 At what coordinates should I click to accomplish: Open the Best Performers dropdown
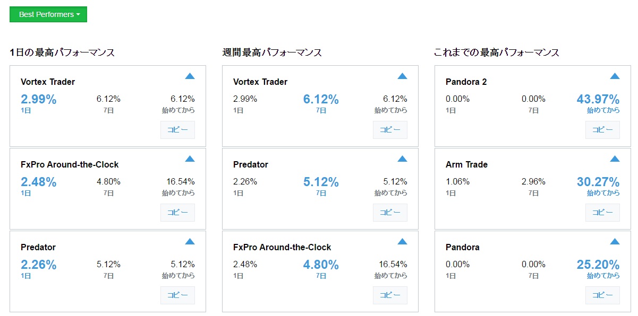coord(48,14)
